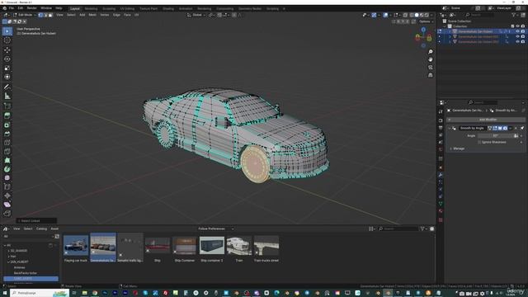Image resolution: width=528 pixels, height=297 pixels.
Task: Select the Inset Faces tool
Action: 7,125
